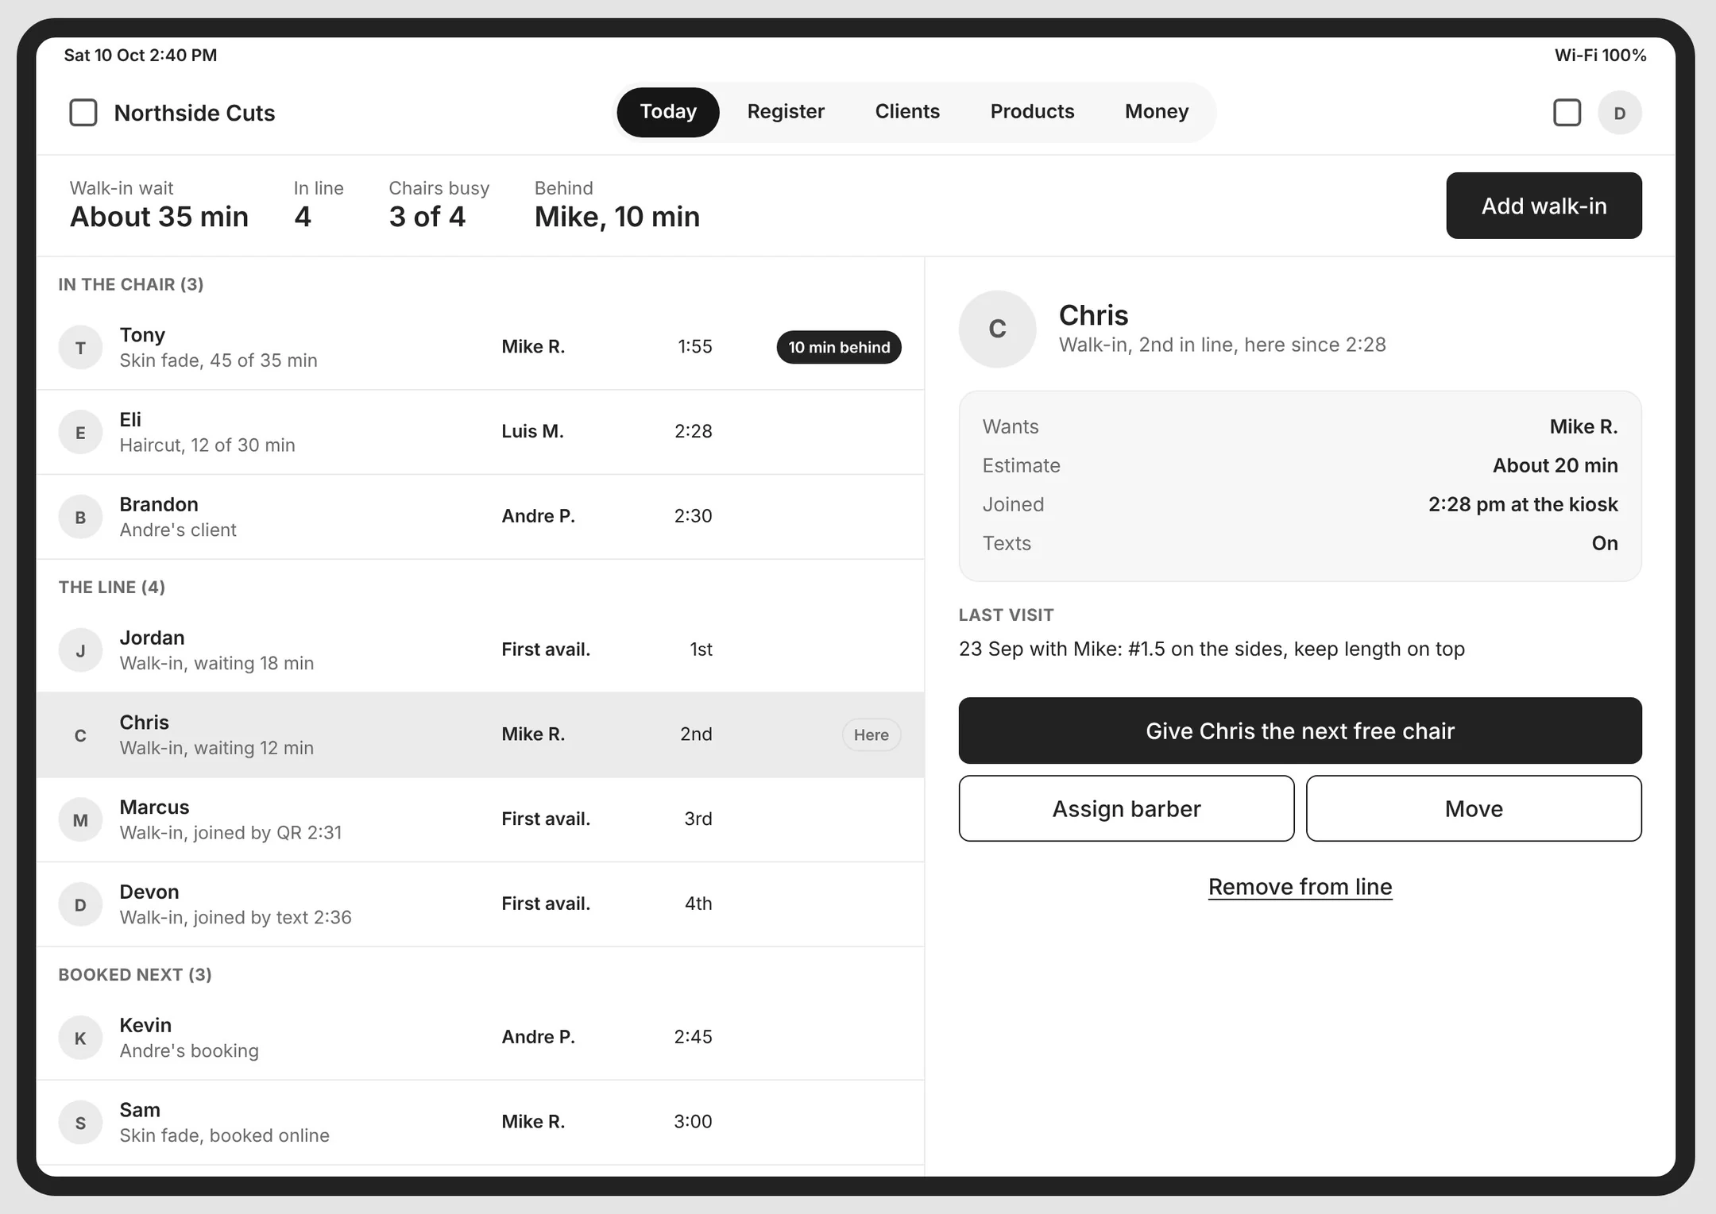The height and width of the screenshot is (1214, 1716).
Task: Click the In line 4 stat
Action: click(319, 205)
